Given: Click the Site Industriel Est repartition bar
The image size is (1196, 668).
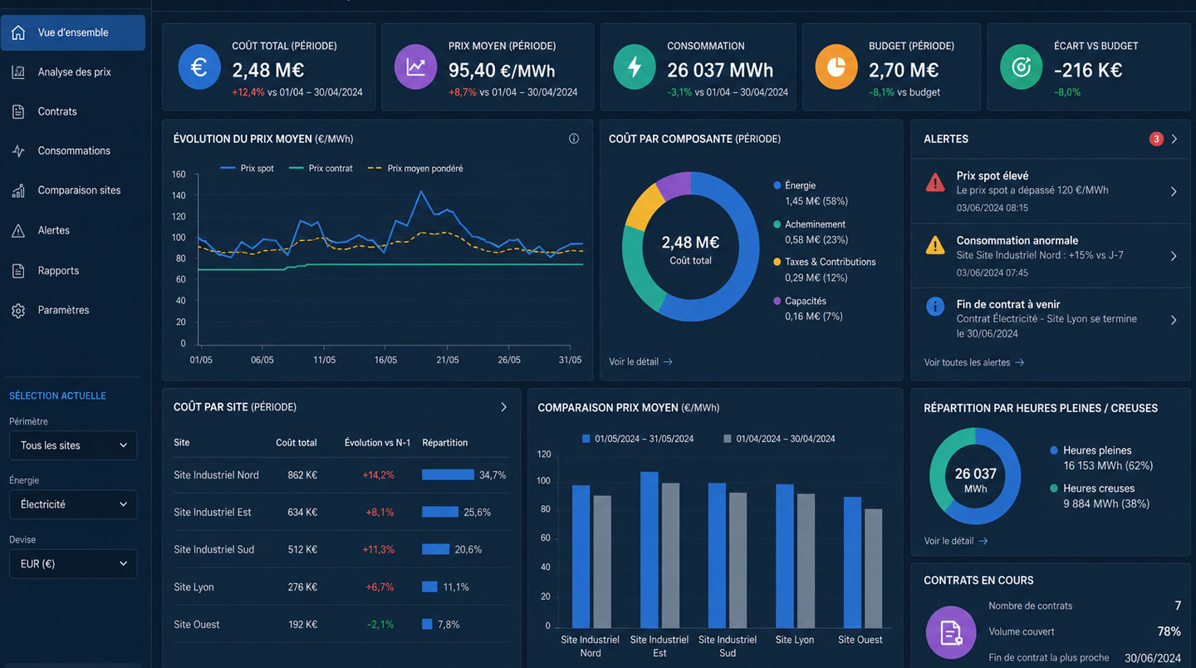Looking at the screenshot, I should [440, 512].
